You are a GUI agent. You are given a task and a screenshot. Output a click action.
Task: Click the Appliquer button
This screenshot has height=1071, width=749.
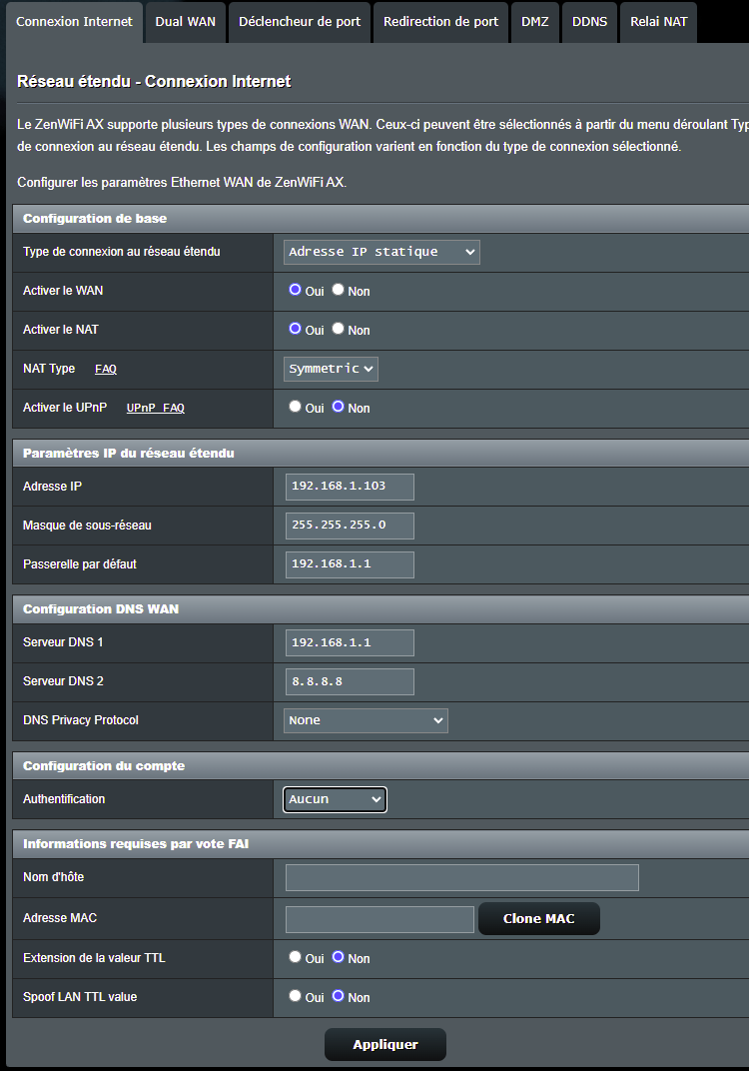pos(385,1044)
